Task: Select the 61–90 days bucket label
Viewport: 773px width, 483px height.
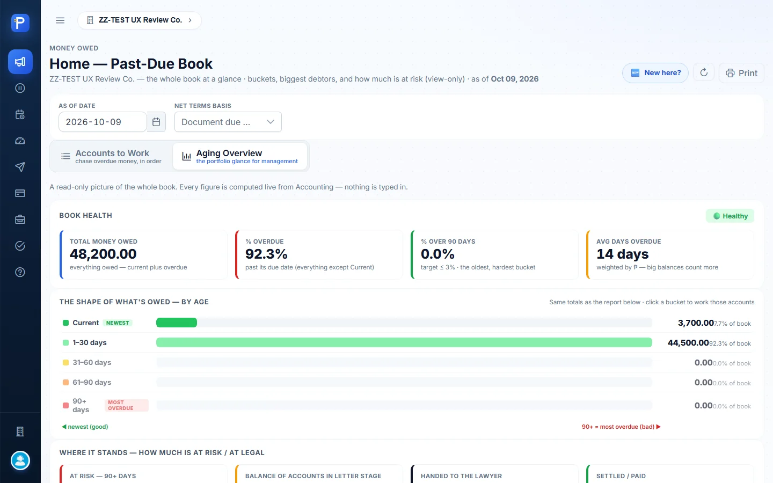Action: tap(92, 382)
